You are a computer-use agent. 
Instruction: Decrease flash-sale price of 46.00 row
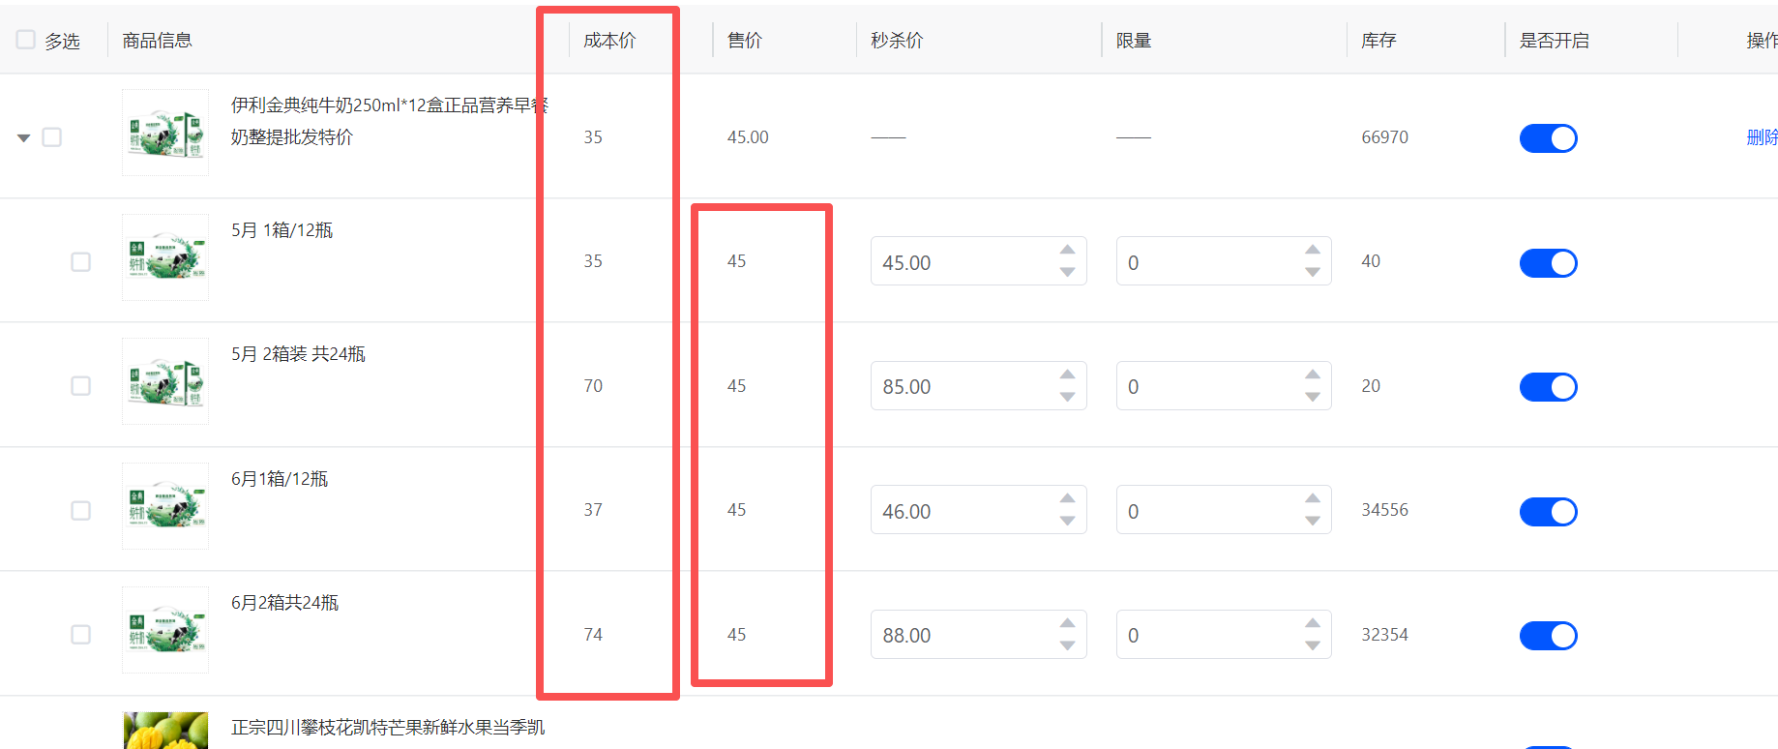pos(1067,521)
